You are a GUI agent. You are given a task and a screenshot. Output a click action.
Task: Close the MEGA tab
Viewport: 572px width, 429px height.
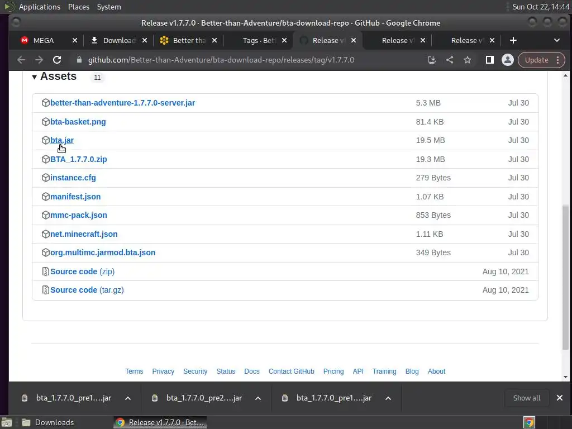75,40
